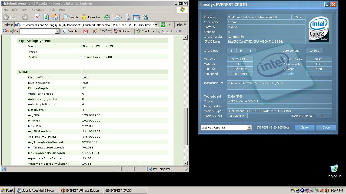The image size is (346, 194).
Task: Click the Go button beside address bar
Action: click(166, 25)
